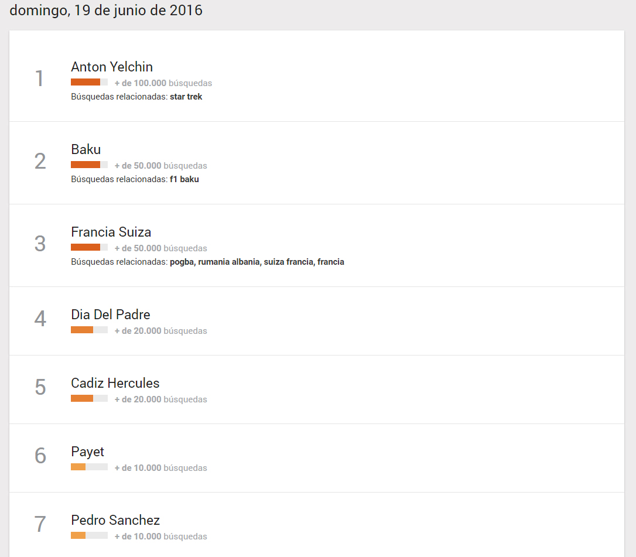Open the Anton Yelchin trending search
The width and height of the screenshot is (636, 557).
(112, 67)
